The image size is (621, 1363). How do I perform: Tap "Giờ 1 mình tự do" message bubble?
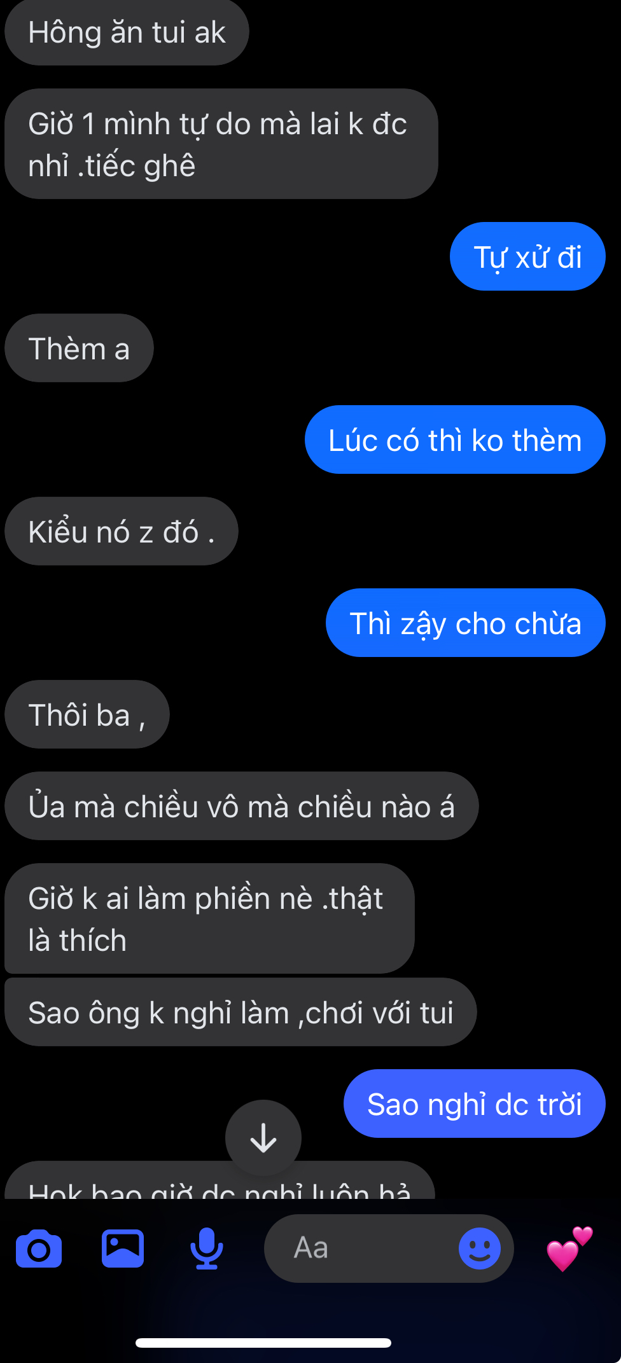221,144
